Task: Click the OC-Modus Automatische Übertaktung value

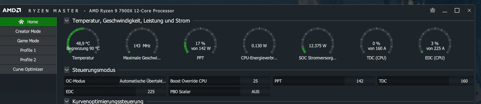Action: 143,81
